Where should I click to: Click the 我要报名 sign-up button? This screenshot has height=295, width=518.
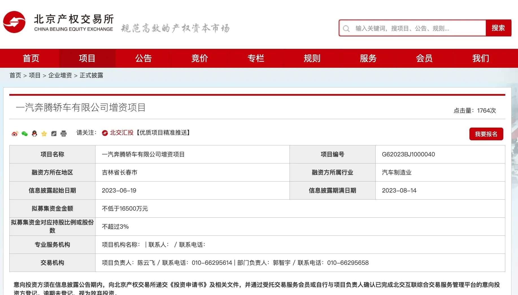tap(486, 134)
